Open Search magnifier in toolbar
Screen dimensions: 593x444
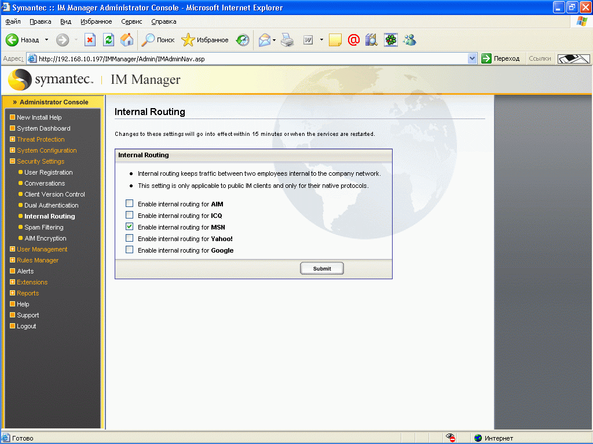point(148,40)
